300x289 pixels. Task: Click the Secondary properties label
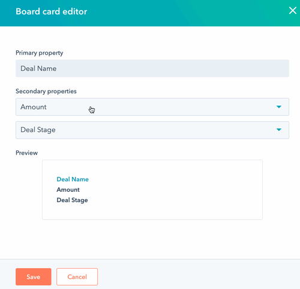click(x=46, y=91)
